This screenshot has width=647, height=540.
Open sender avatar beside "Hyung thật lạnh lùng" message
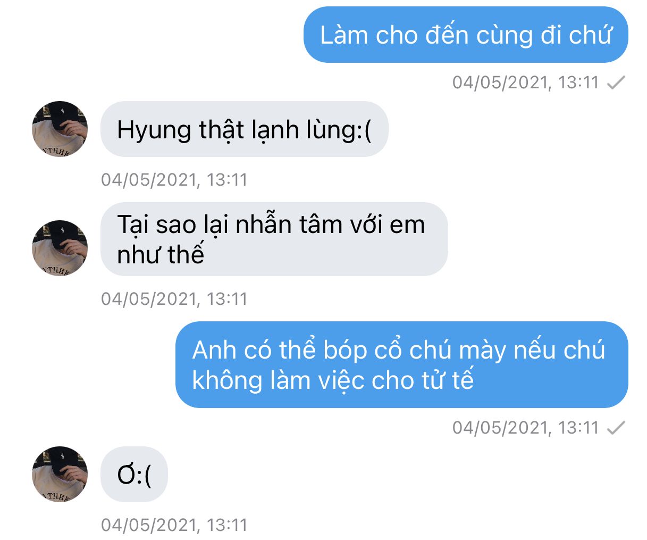60,129
